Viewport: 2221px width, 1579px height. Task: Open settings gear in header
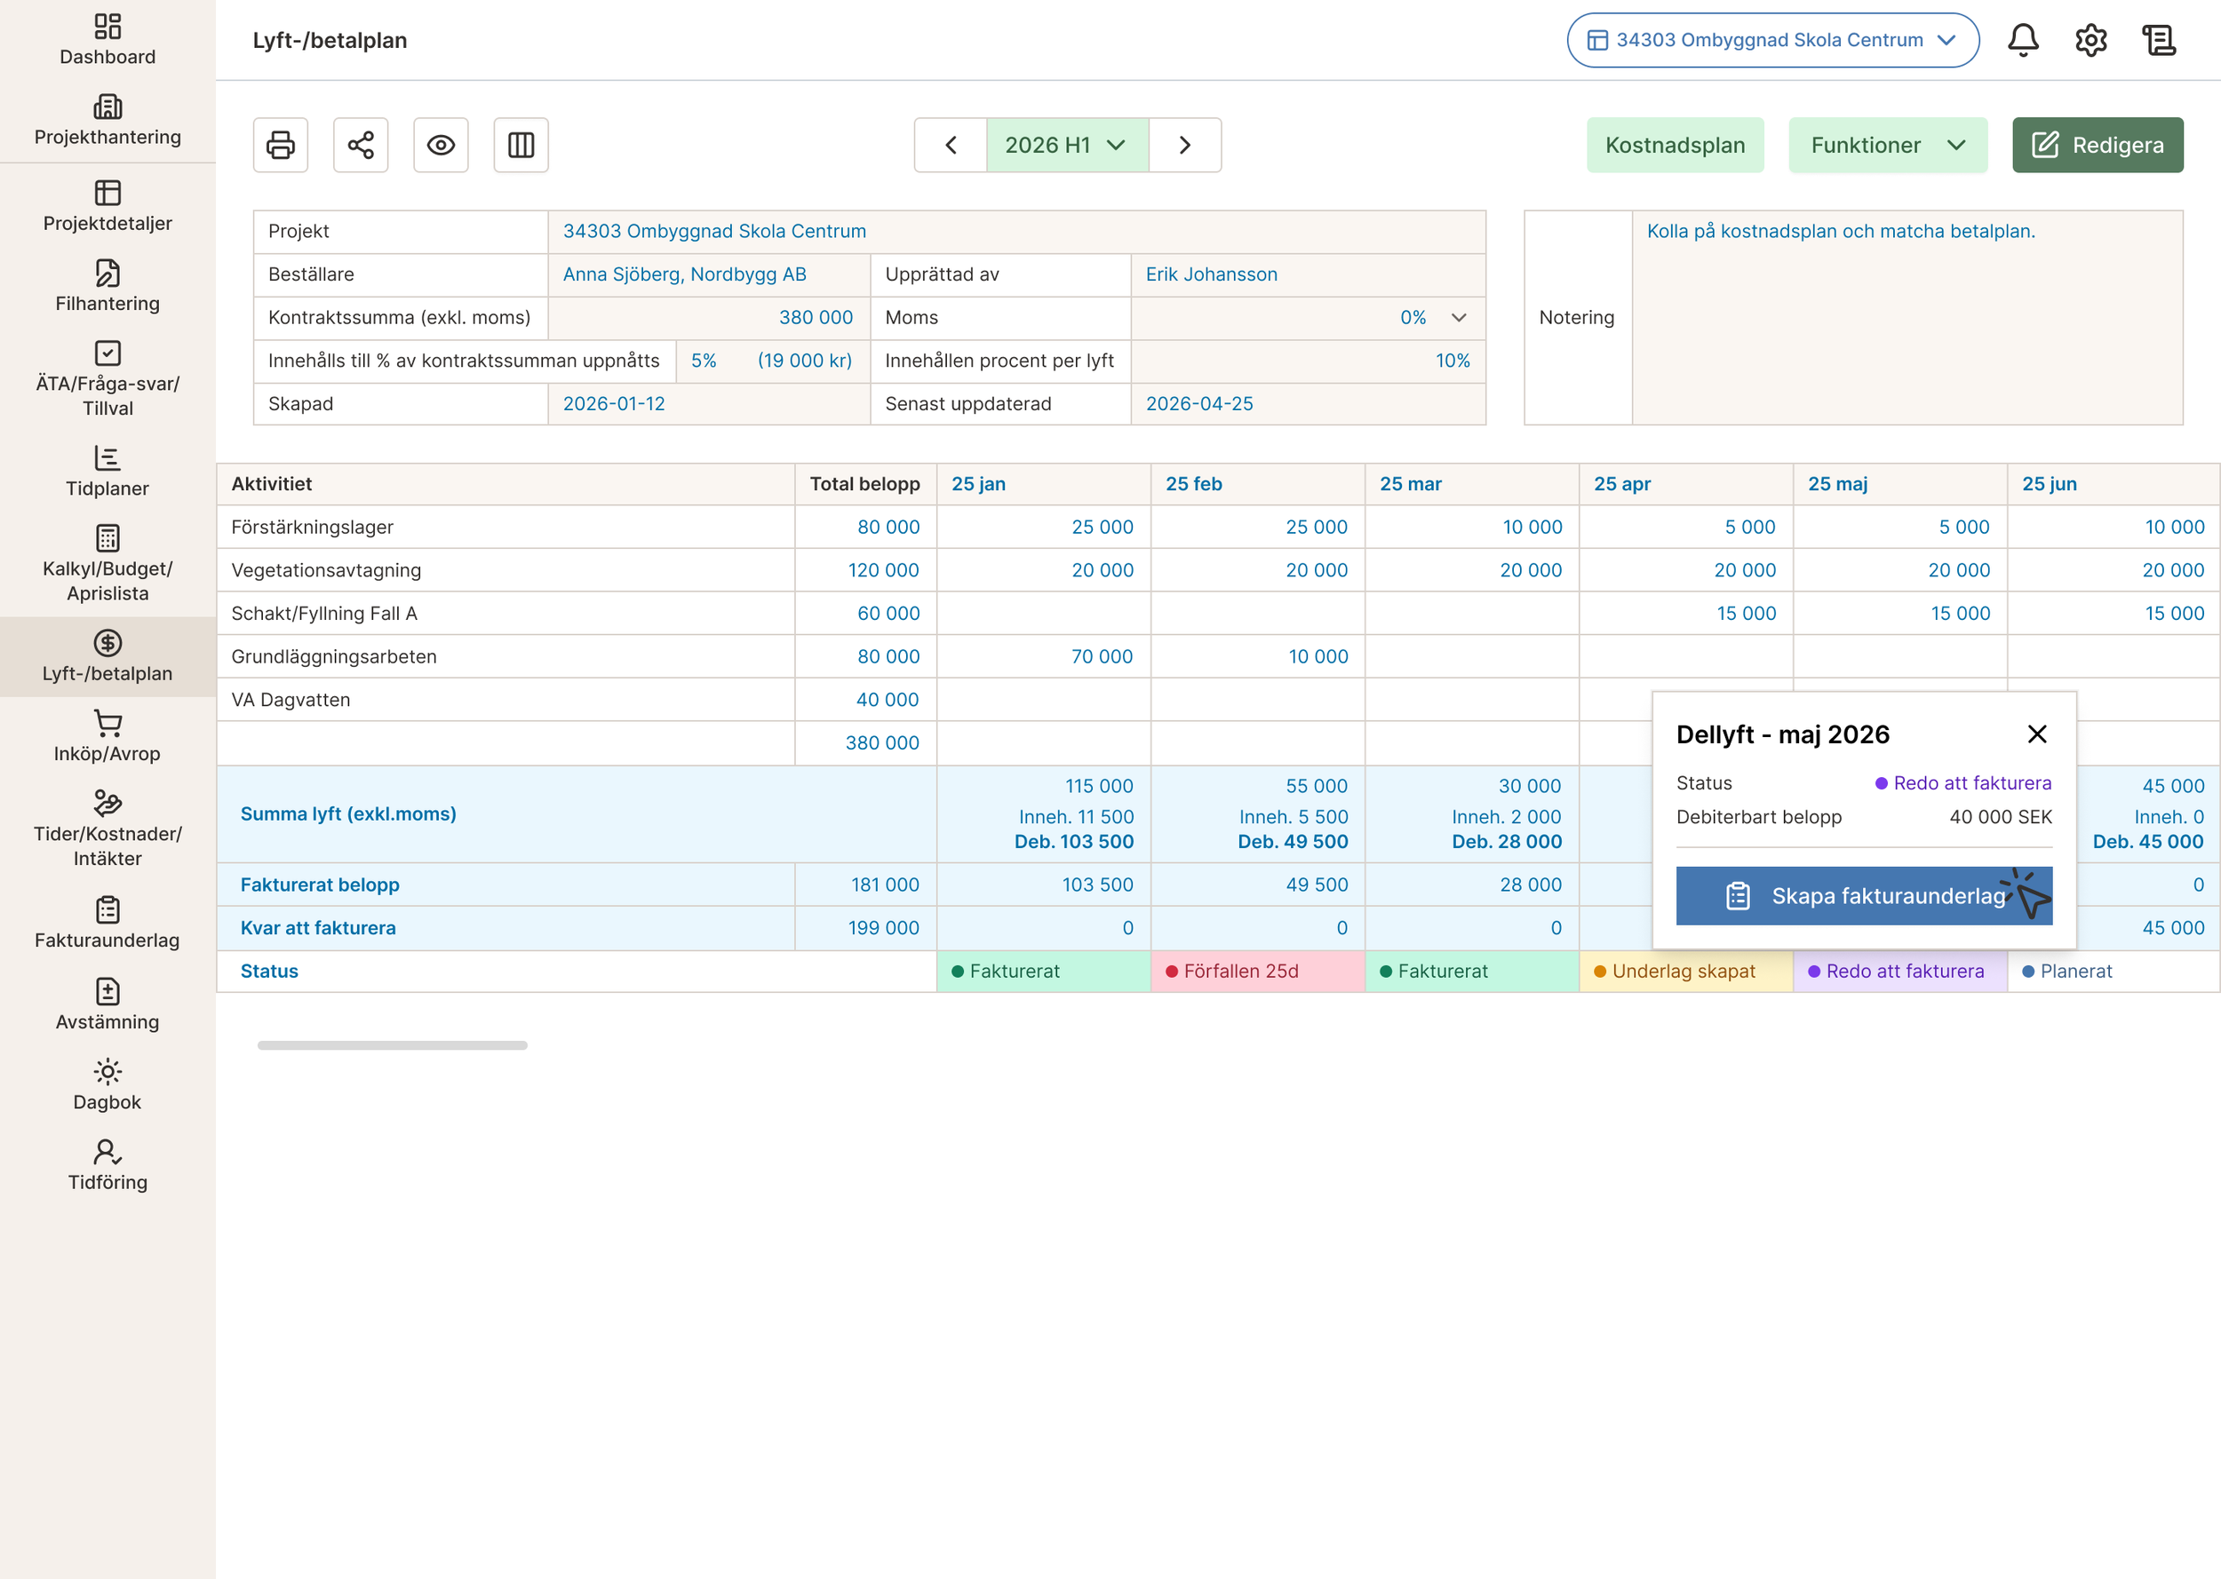pos(2090,40)
